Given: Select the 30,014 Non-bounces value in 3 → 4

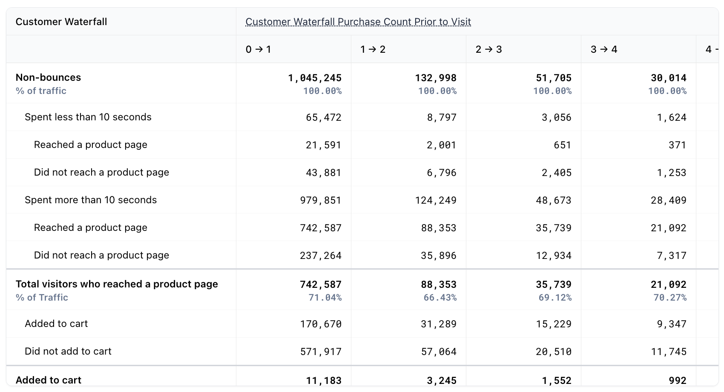Looking at the screenshot, I should pos(668,78).
